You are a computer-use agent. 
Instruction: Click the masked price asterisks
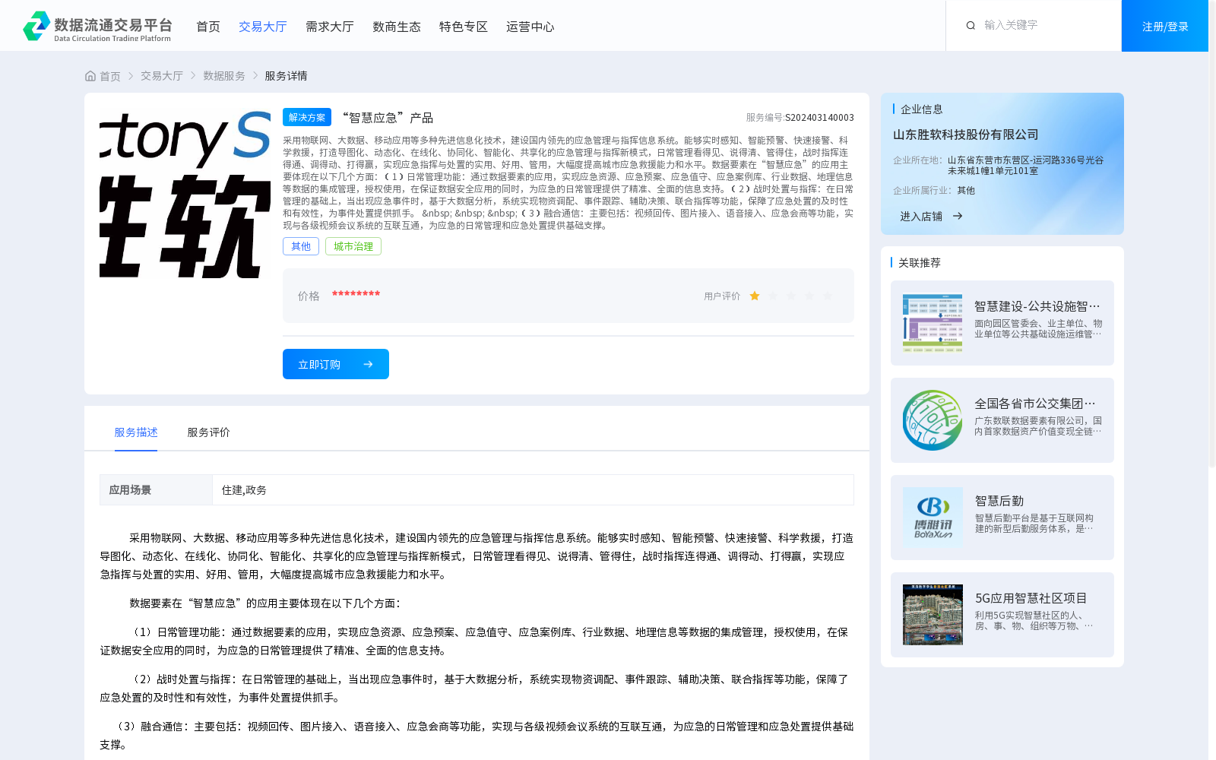(356, 295)
